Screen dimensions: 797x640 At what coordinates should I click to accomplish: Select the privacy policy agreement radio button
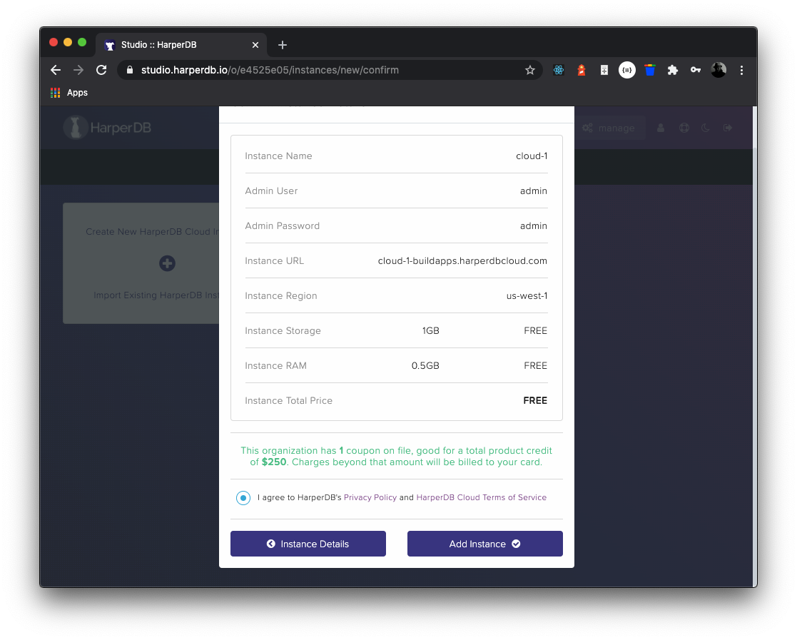pos(243,498)
